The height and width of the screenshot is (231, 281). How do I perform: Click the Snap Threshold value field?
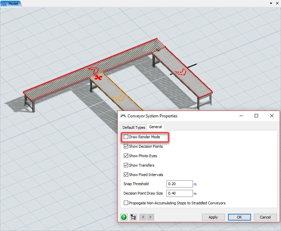pos(179,184)
